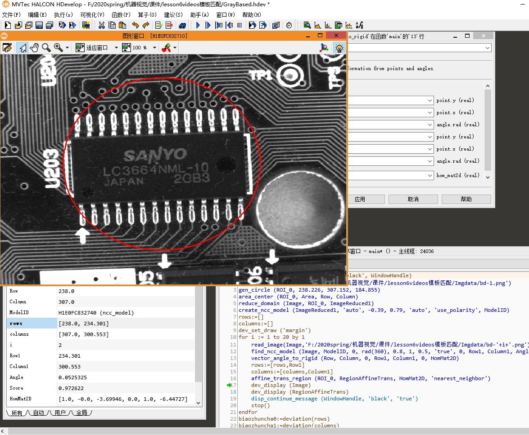Expand the operator name combo box
This screenshot has width=529, height=435.
[488, 48]
